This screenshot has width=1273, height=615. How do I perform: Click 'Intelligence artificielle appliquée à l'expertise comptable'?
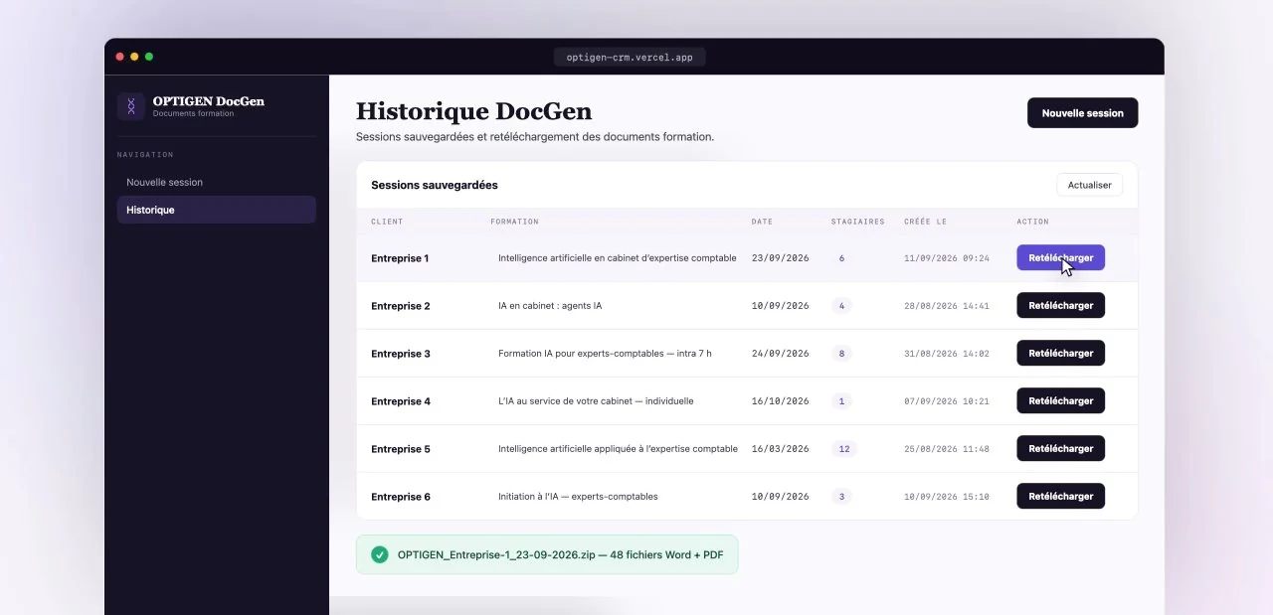pos(618,449)
